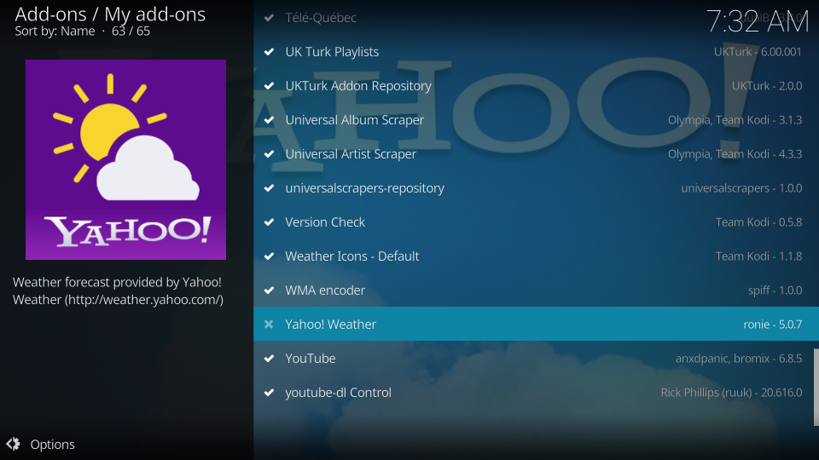
Task: Toggle checkmark for Universal Artist Scraper
Action: [269, 154]
